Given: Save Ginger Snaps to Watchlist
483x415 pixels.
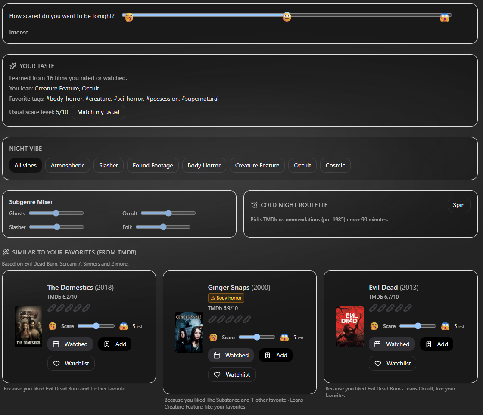Looking at the screenshot, I should pyautogui.click(x=232, y=375).
